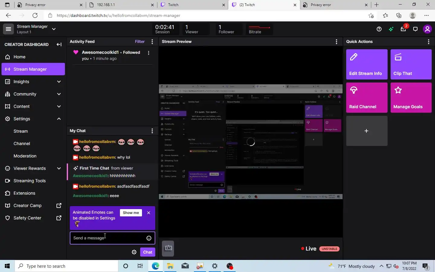Open My Chat options menu
The width and height of the screenshot is (435, 272).
[x=152, y=131]
